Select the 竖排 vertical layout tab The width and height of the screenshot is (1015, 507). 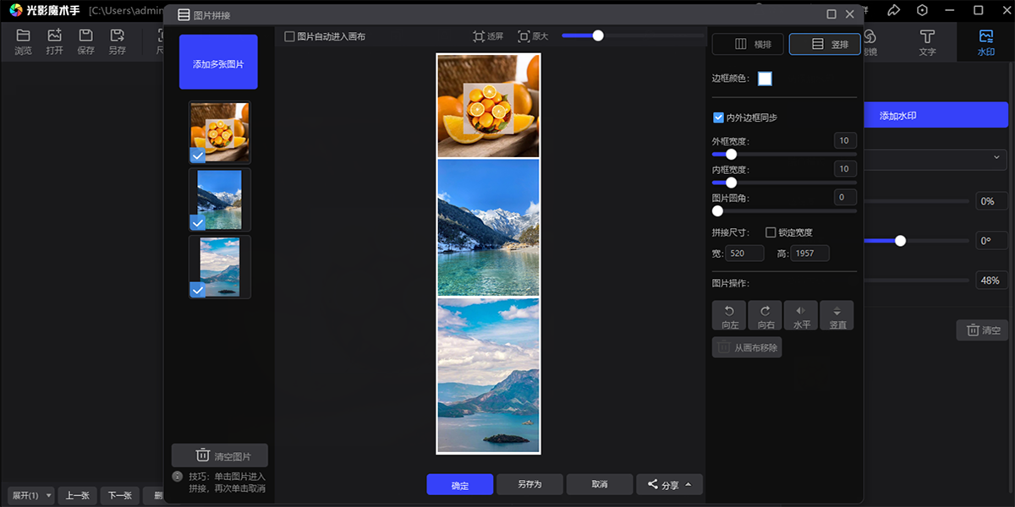[x=825, y=44]
